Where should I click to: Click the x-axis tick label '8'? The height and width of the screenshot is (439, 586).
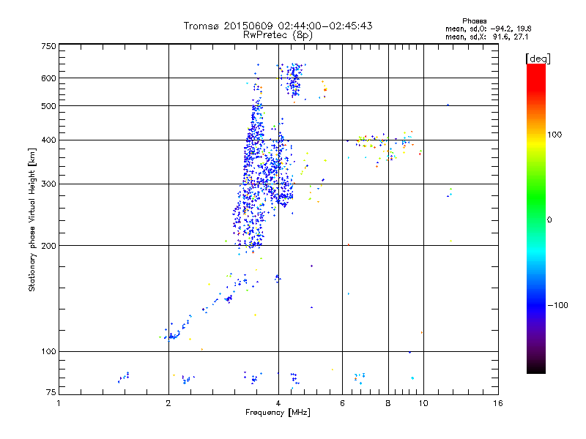coord(388,403)
